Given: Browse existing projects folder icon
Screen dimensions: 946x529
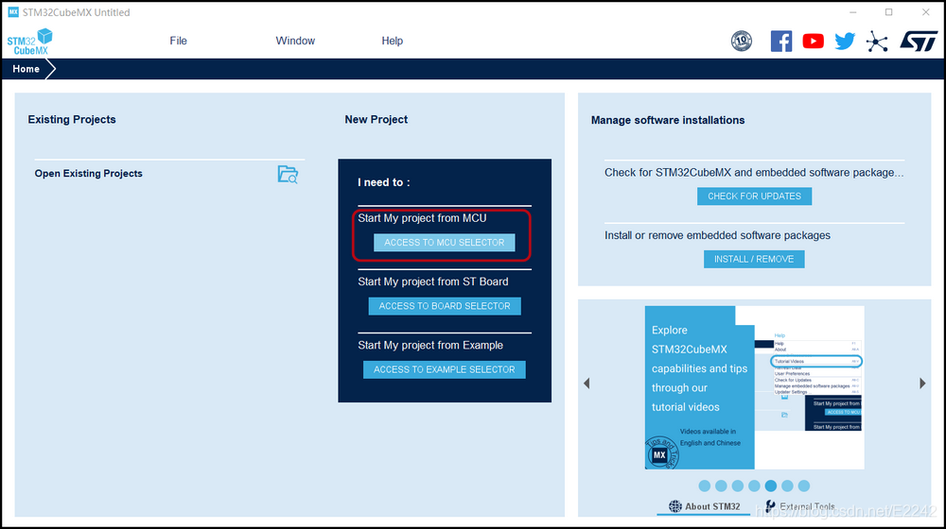Looking at the screenshot, I should coord(288,174).
